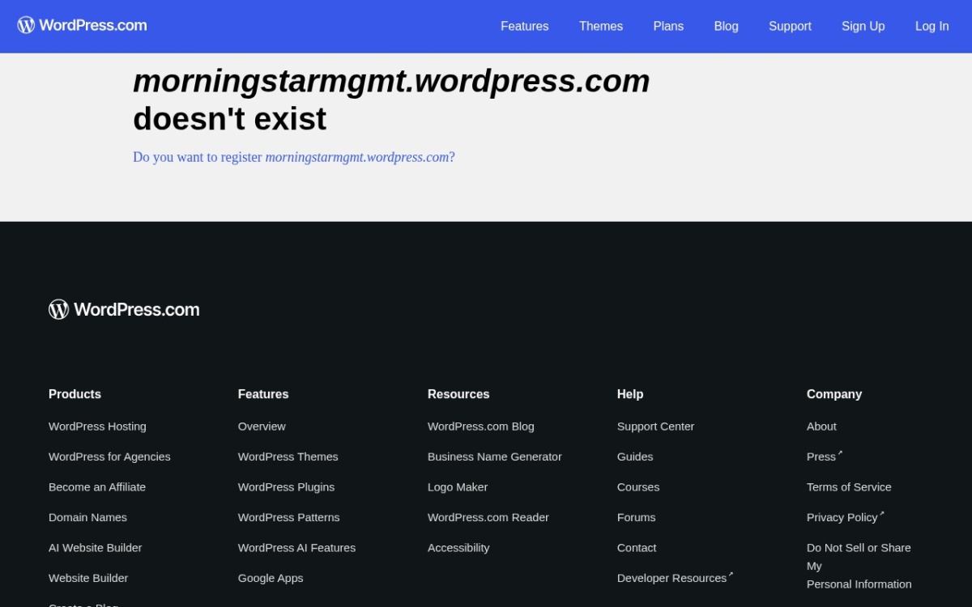Click the WordPress.com logo in footer
The image size is (972, 607).
[x=124, y=309]
